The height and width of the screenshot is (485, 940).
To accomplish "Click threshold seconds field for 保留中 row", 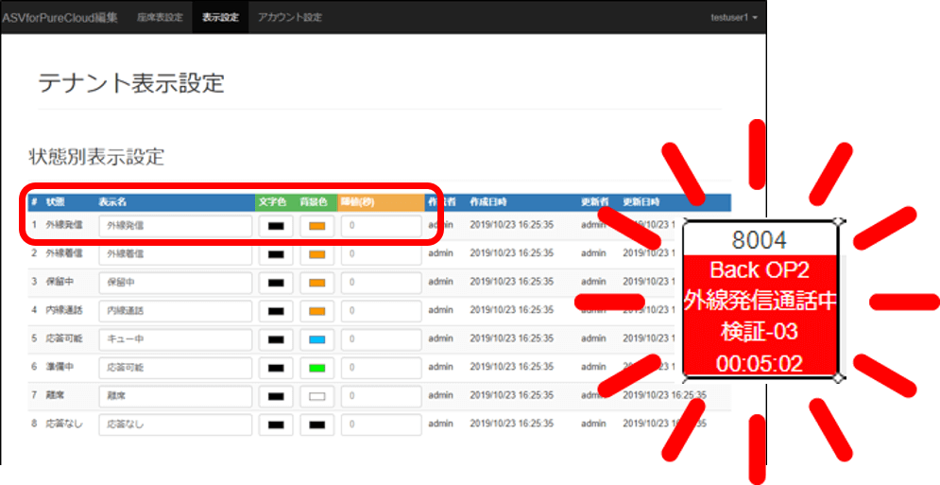I will click(381, 283).
